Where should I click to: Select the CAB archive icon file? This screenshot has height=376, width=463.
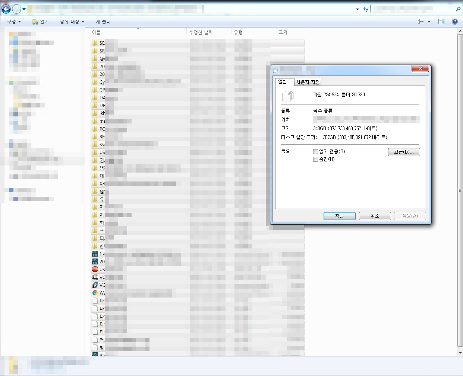pyautogui.click(x=95, y=277)
